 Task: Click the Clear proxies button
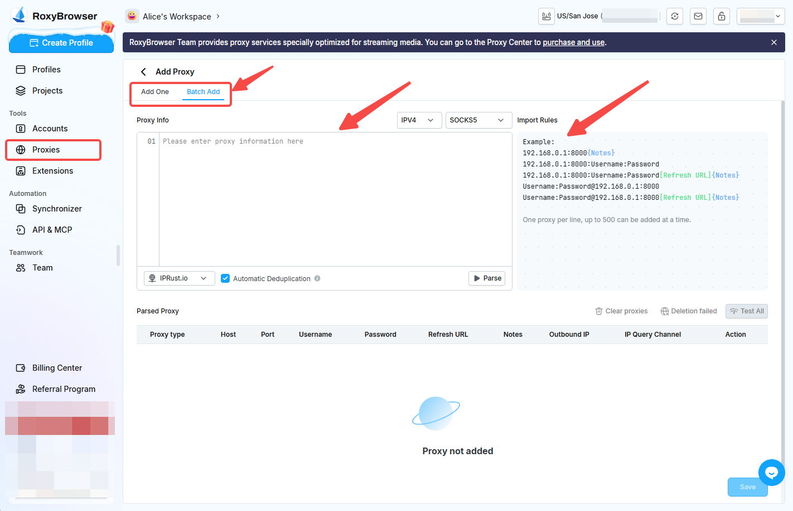pyautogui.click(x=621, y=311)
